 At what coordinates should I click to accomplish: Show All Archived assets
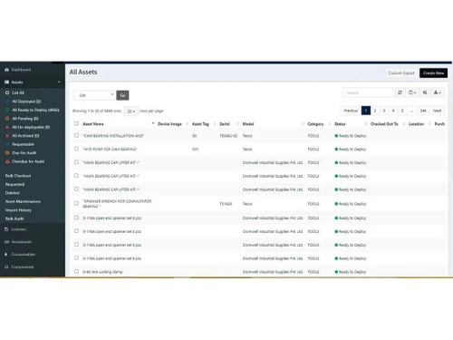pyautogui.click(x=25, y=136)
